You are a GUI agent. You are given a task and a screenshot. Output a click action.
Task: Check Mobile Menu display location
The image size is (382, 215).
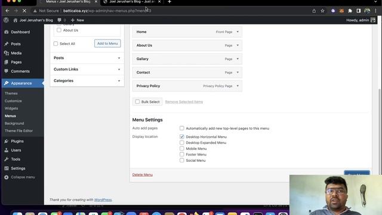(x=181, y=149)
